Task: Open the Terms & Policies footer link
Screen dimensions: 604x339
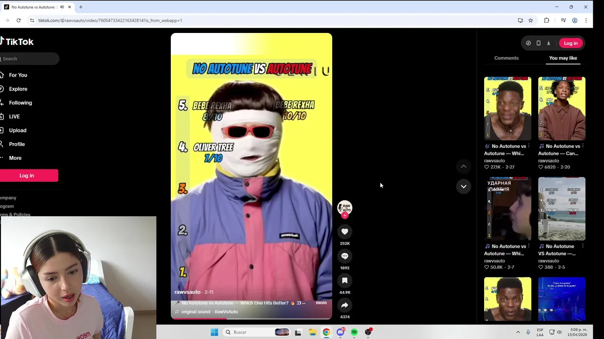Action: [x=15, y=214]
